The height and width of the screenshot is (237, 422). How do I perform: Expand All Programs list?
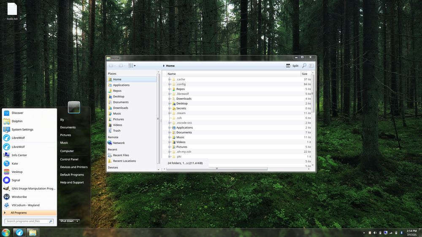[30, 213]
